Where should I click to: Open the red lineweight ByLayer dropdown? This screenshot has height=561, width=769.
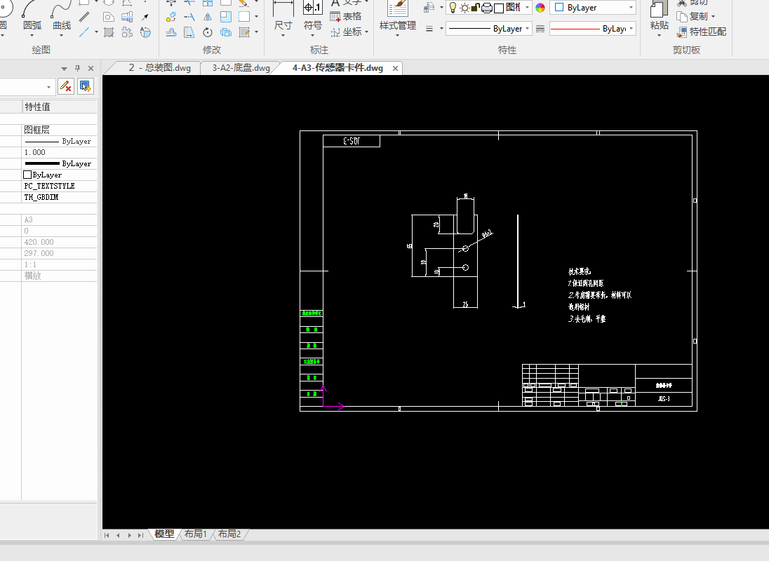tap(631, 29)
